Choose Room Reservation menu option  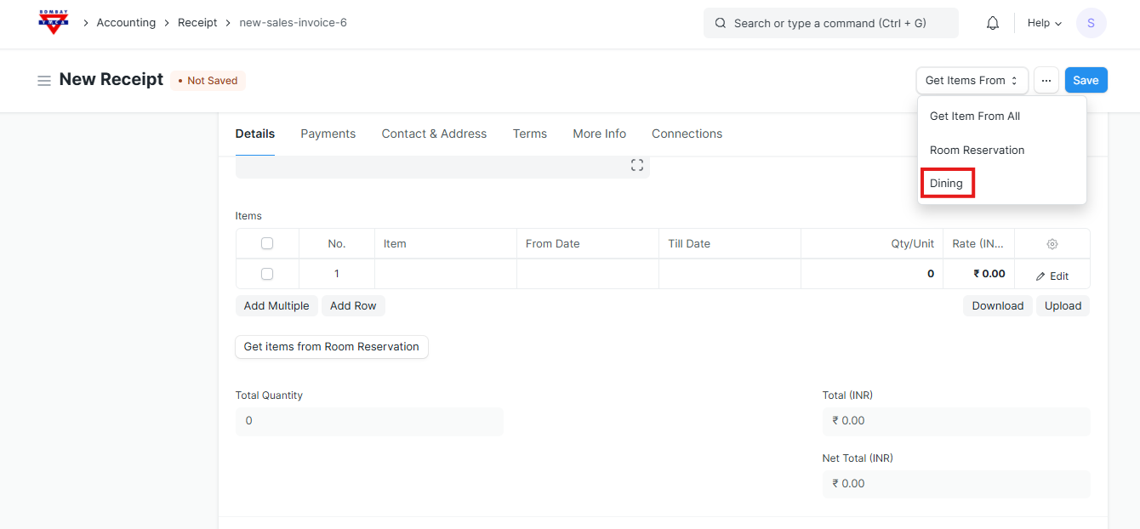pos(977,150)
